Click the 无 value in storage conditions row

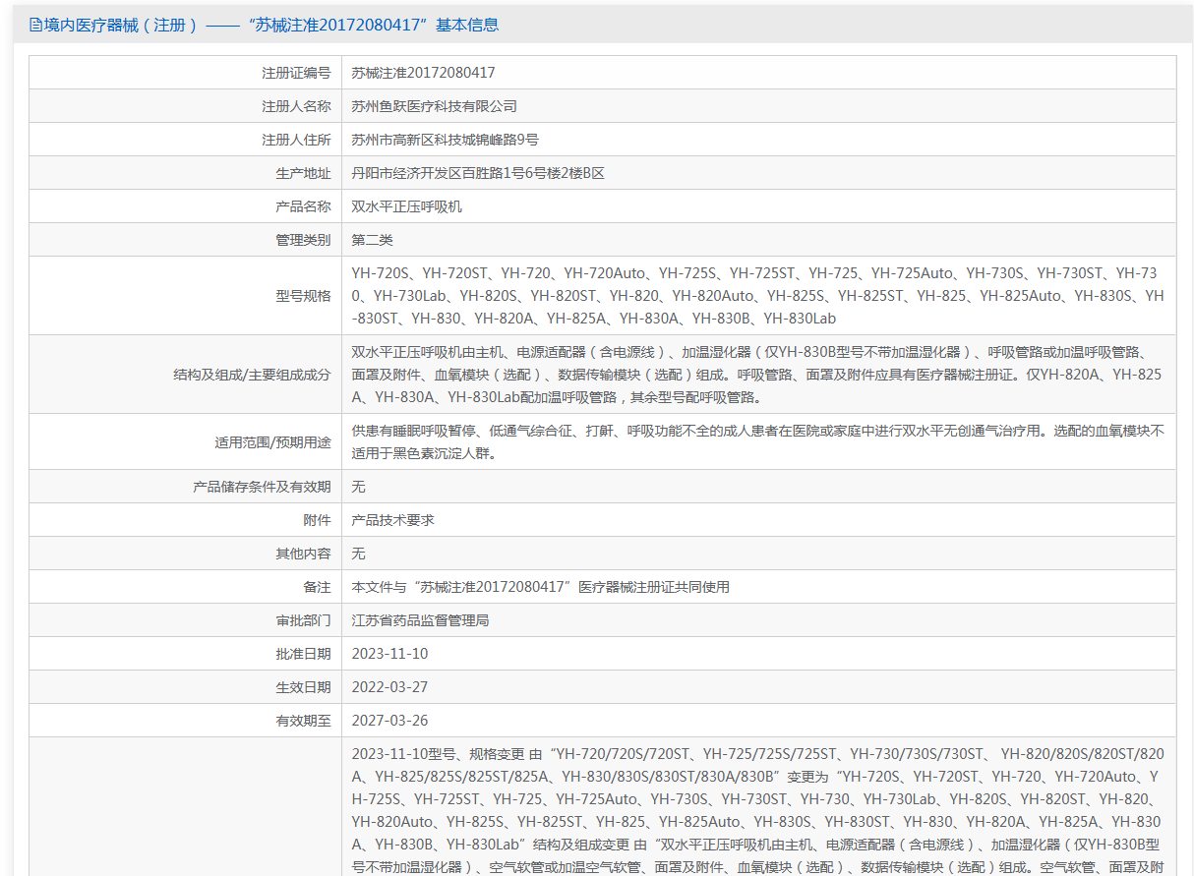click(x=359, y=487)
